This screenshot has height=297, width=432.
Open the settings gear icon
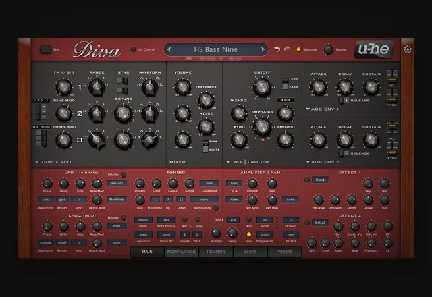(408, 49)
